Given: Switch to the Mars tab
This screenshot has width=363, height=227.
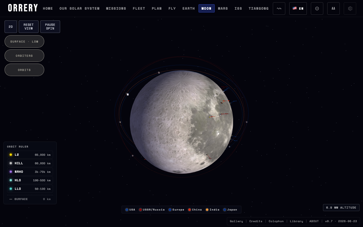Looking at the screenshot, I should tap(223, 9).
